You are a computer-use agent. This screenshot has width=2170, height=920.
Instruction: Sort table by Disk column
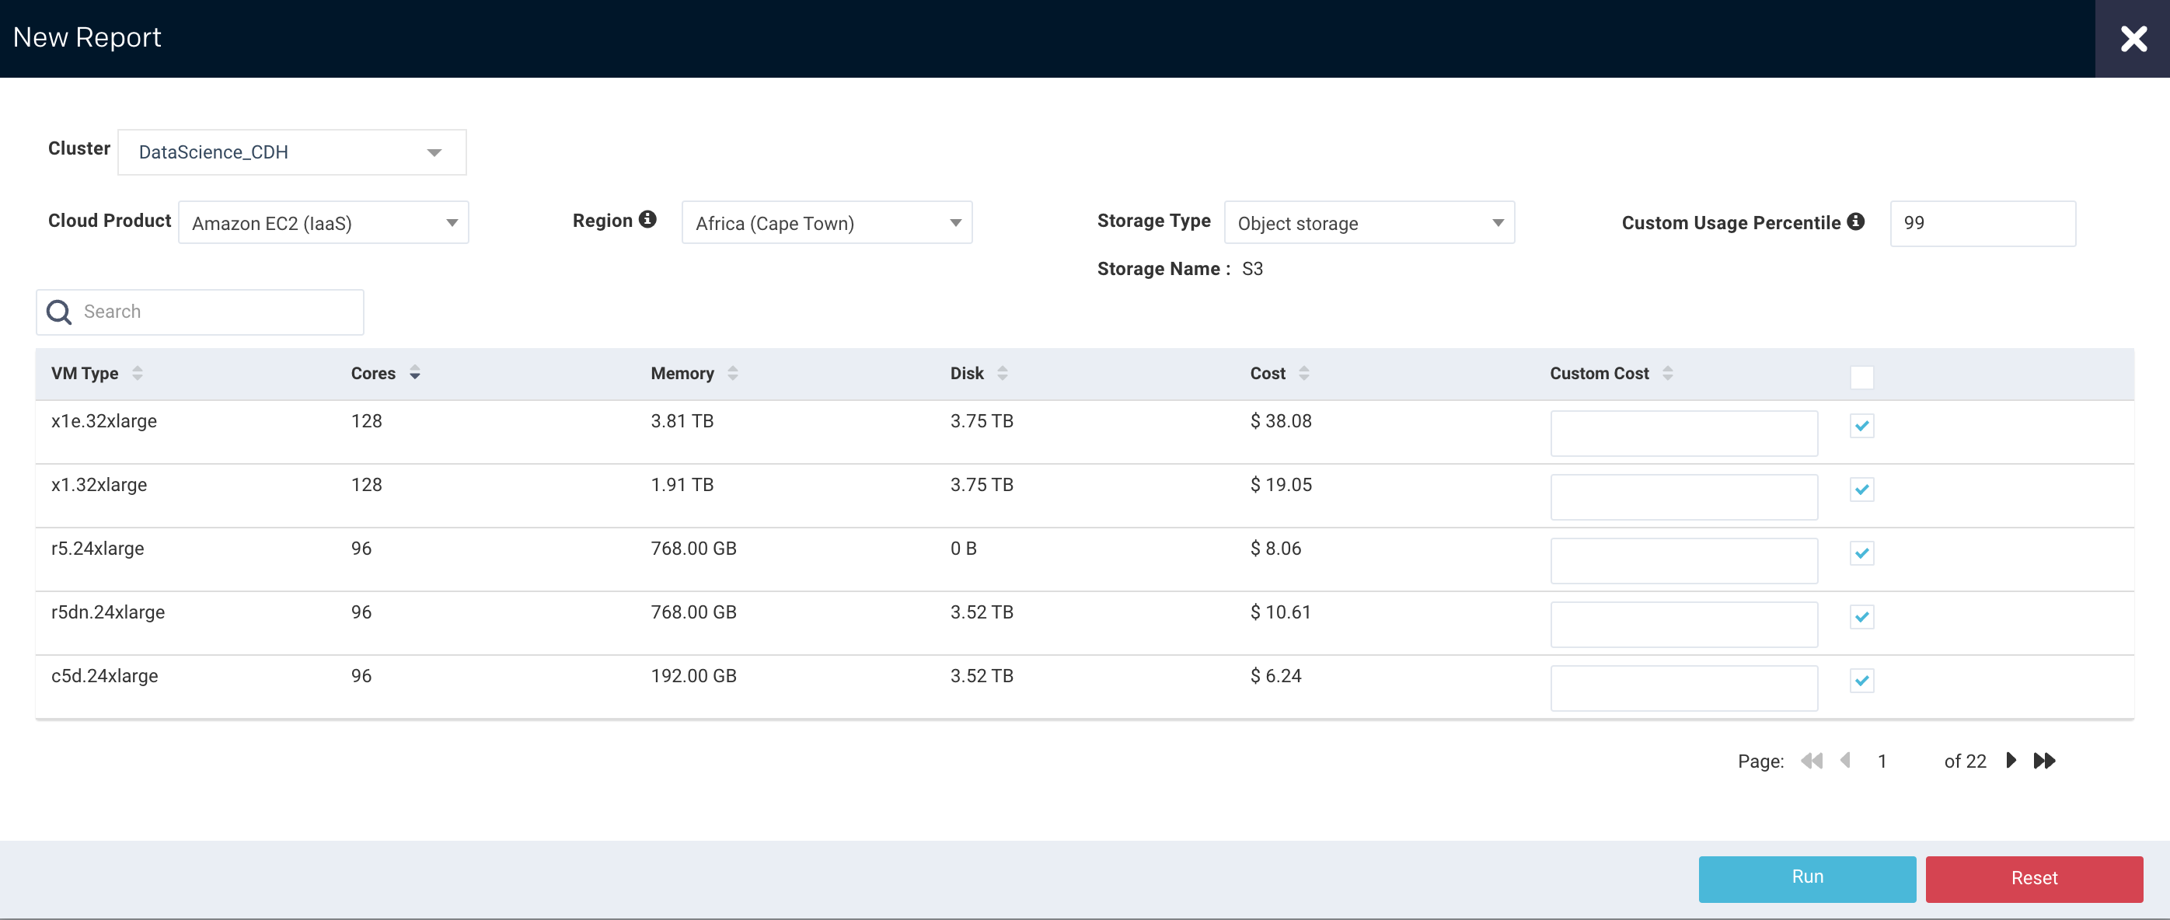pyautogui.click(x=1002, y=373)
